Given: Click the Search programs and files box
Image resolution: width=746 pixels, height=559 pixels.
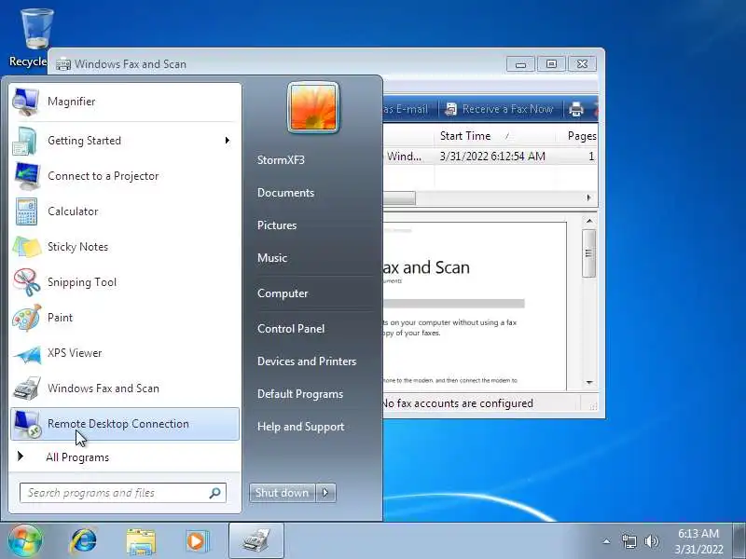Looking at the screenshot, I should [x=122, y=493].
